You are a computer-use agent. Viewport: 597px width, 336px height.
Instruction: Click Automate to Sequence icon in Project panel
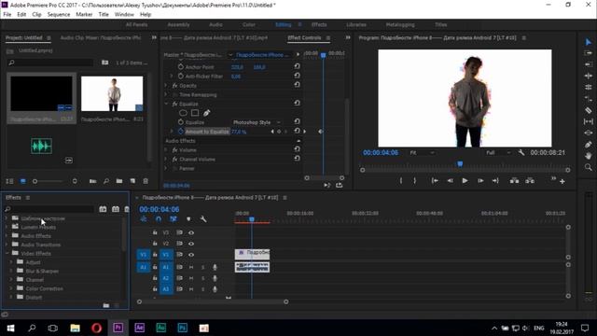92,181
